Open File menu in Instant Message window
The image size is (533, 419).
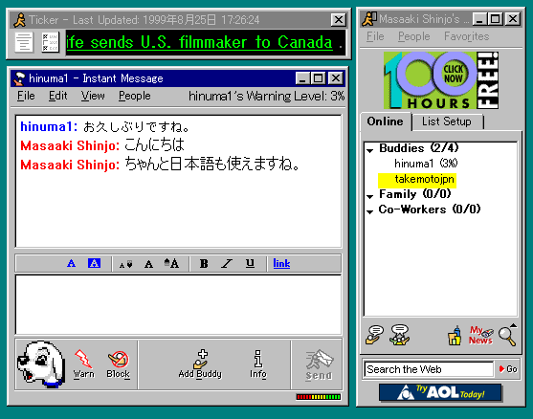tap(26, 97)
